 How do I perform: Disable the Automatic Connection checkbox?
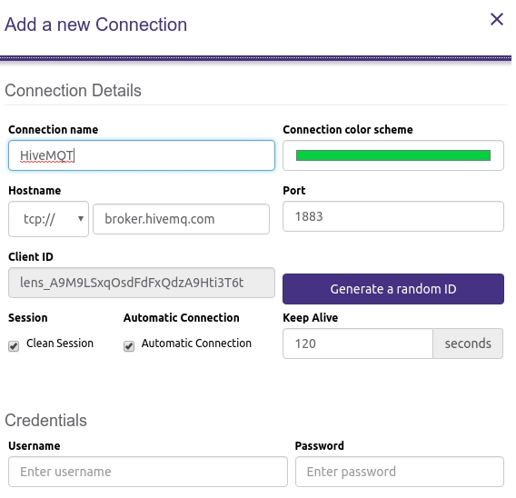pos(129,346)
